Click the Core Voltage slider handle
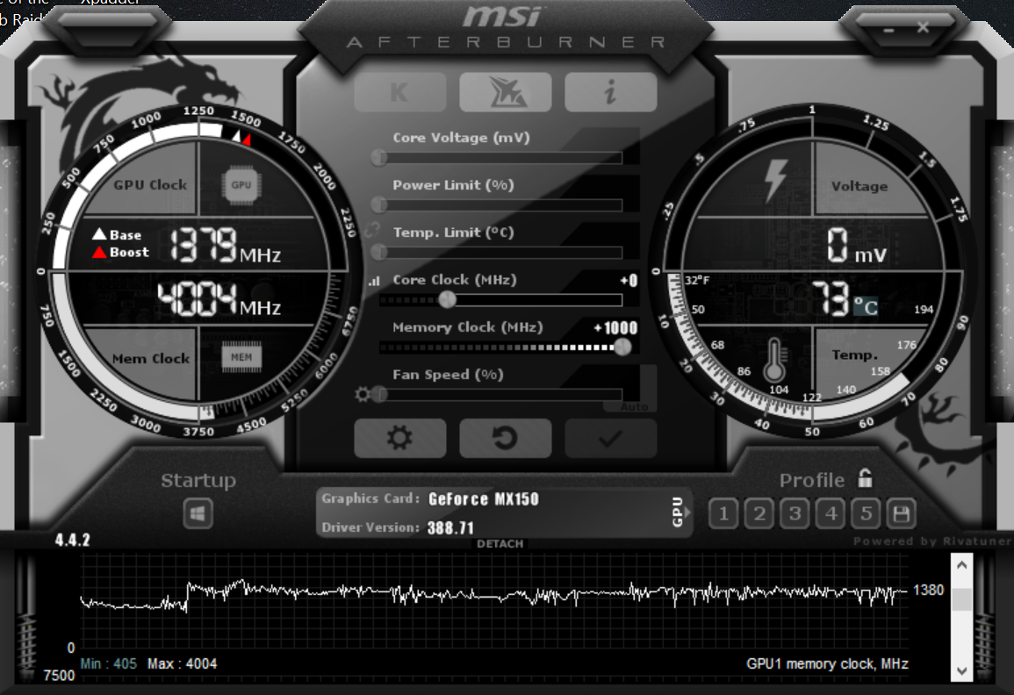The width and height of the screenshot is (1014, 695). tap(379, 157)
